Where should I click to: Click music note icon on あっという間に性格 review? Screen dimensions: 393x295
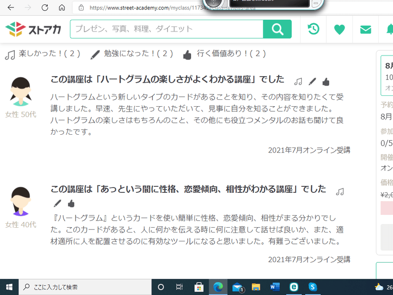pyautogui.click(x=340, y=192)
